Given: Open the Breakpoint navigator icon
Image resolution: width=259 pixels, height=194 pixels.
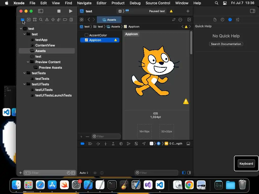Looking at the screenshot, I should pos(65,20).
